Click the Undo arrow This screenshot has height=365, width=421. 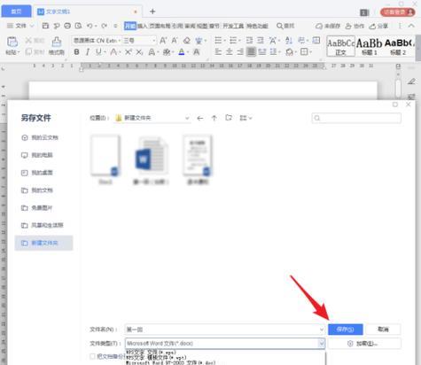(x=90, y=26)
